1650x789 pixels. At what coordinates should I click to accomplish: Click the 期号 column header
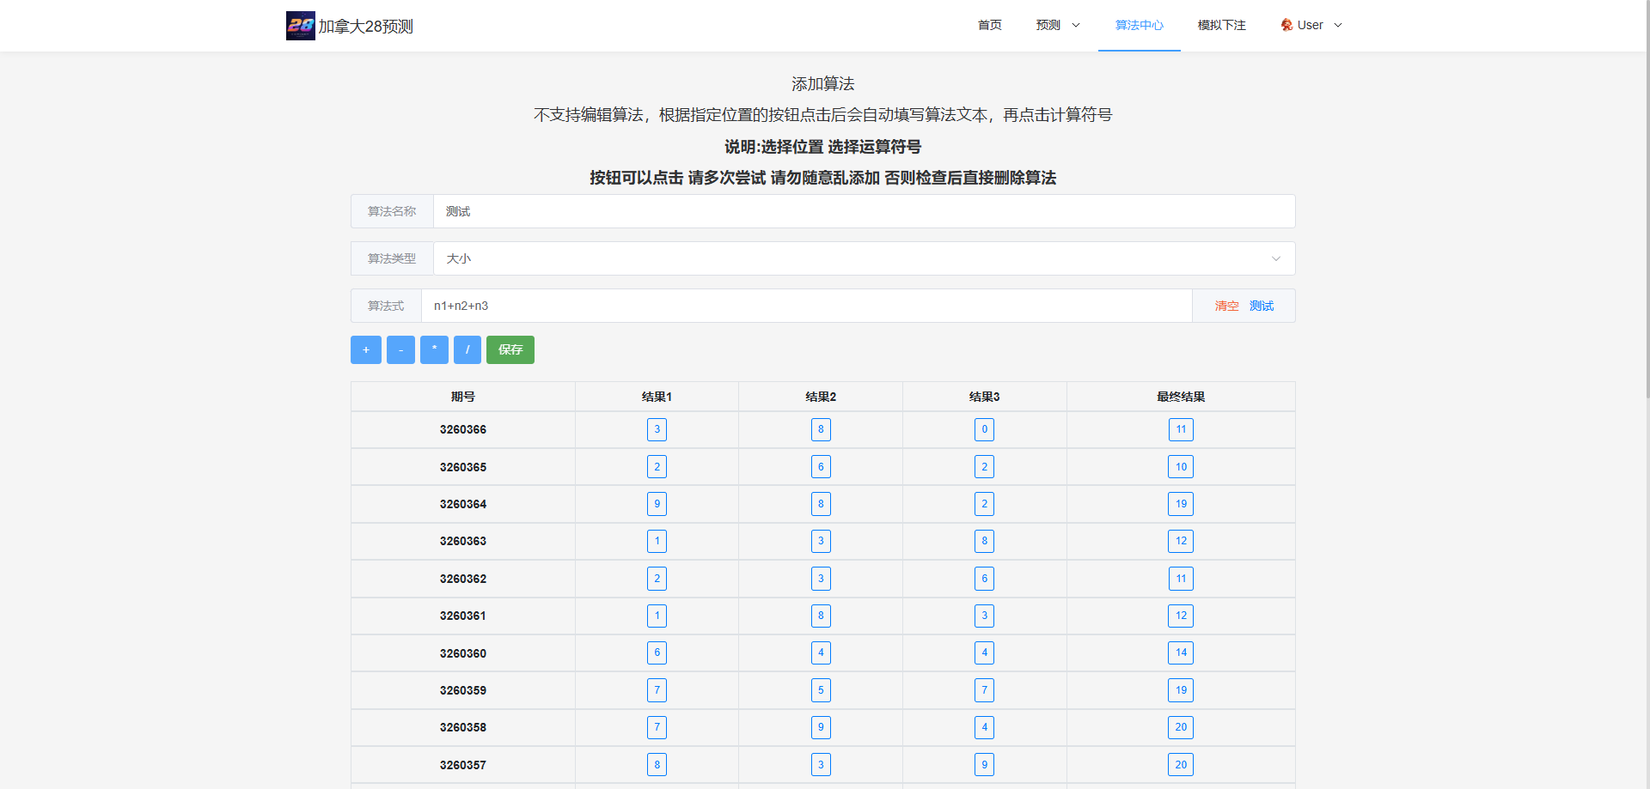pos(463,397)
